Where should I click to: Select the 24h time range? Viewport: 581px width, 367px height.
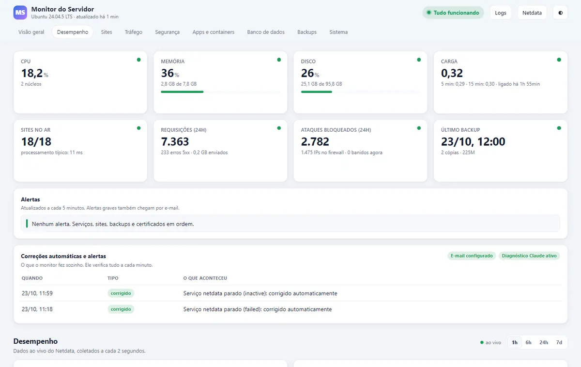point(544,342)
